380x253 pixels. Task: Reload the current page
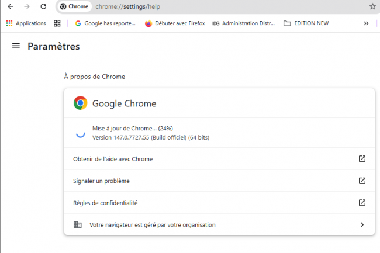point(43,6)
